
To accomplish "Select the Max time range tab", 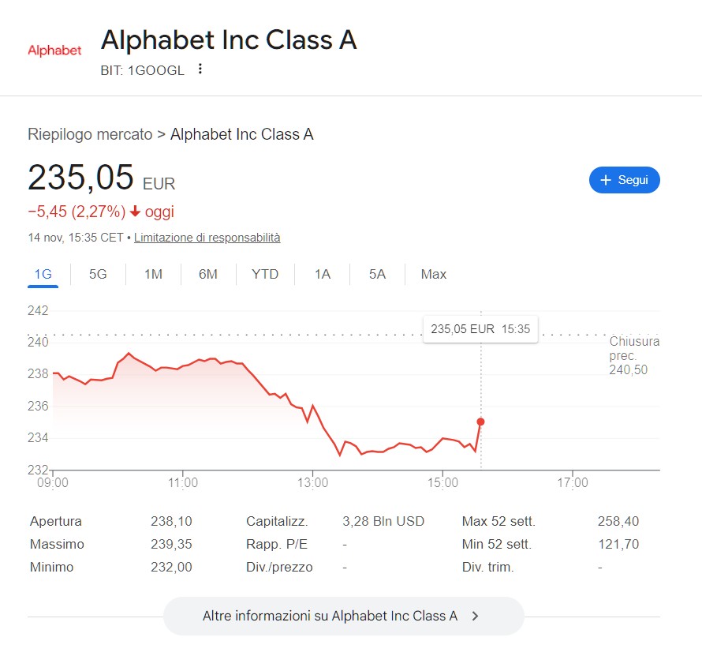I will tap(434, 275).
